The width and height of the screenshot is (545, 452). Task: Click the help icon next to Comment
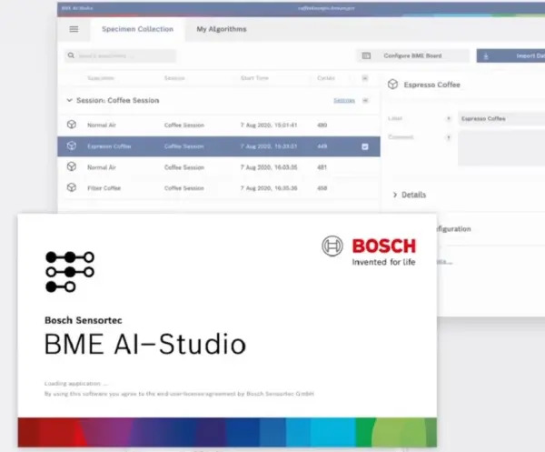coord(449,137)
